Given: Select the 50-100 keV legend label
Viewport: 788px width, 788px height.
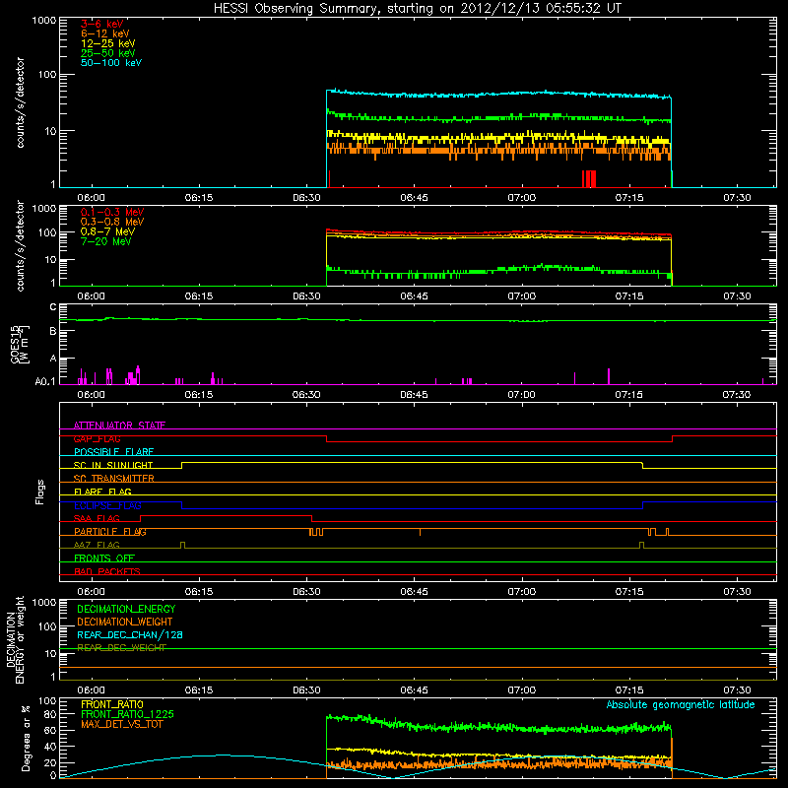Looking at the screenshot, I should pyautogui.click(x=110, y=63).
